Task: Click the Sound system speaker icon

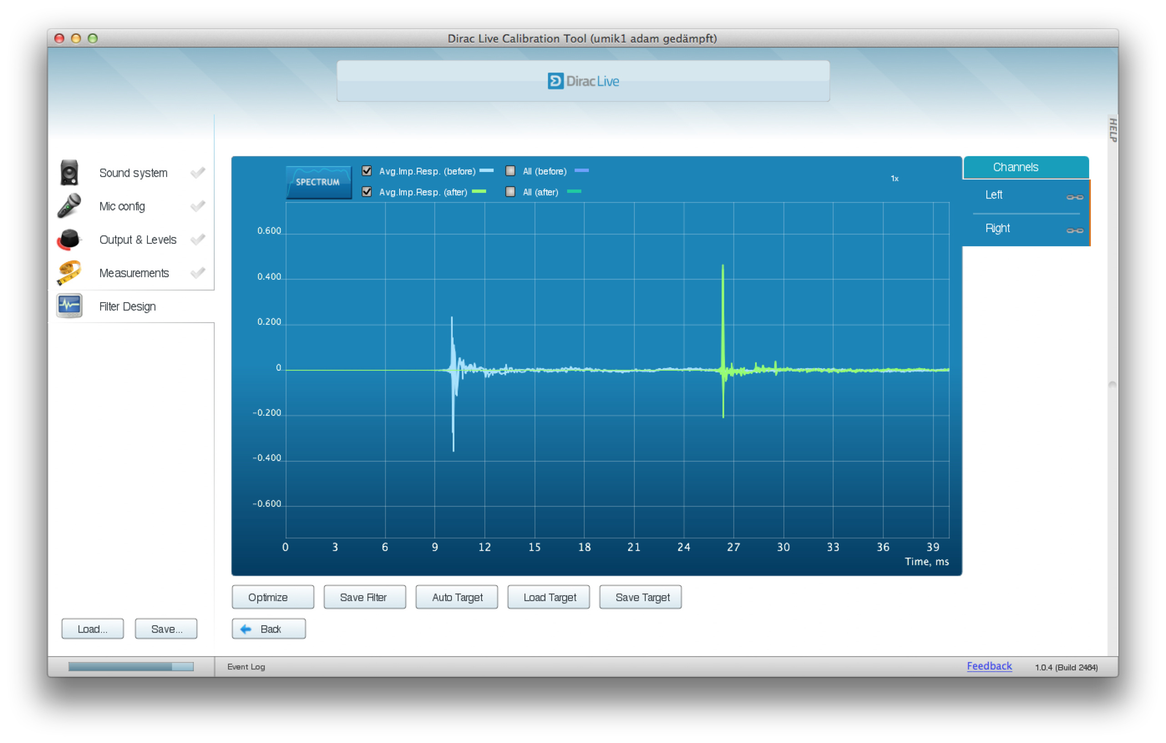Action: pyautogui.click(x=69, y=172)
